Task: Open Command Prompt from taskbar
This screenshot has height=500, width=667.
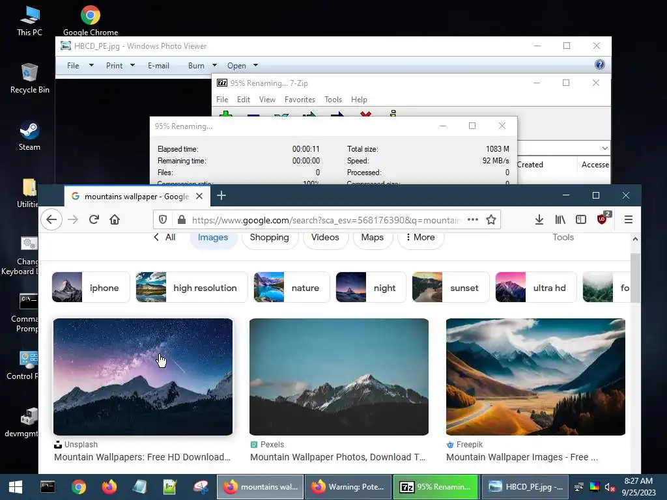Action: click(48, 487)
